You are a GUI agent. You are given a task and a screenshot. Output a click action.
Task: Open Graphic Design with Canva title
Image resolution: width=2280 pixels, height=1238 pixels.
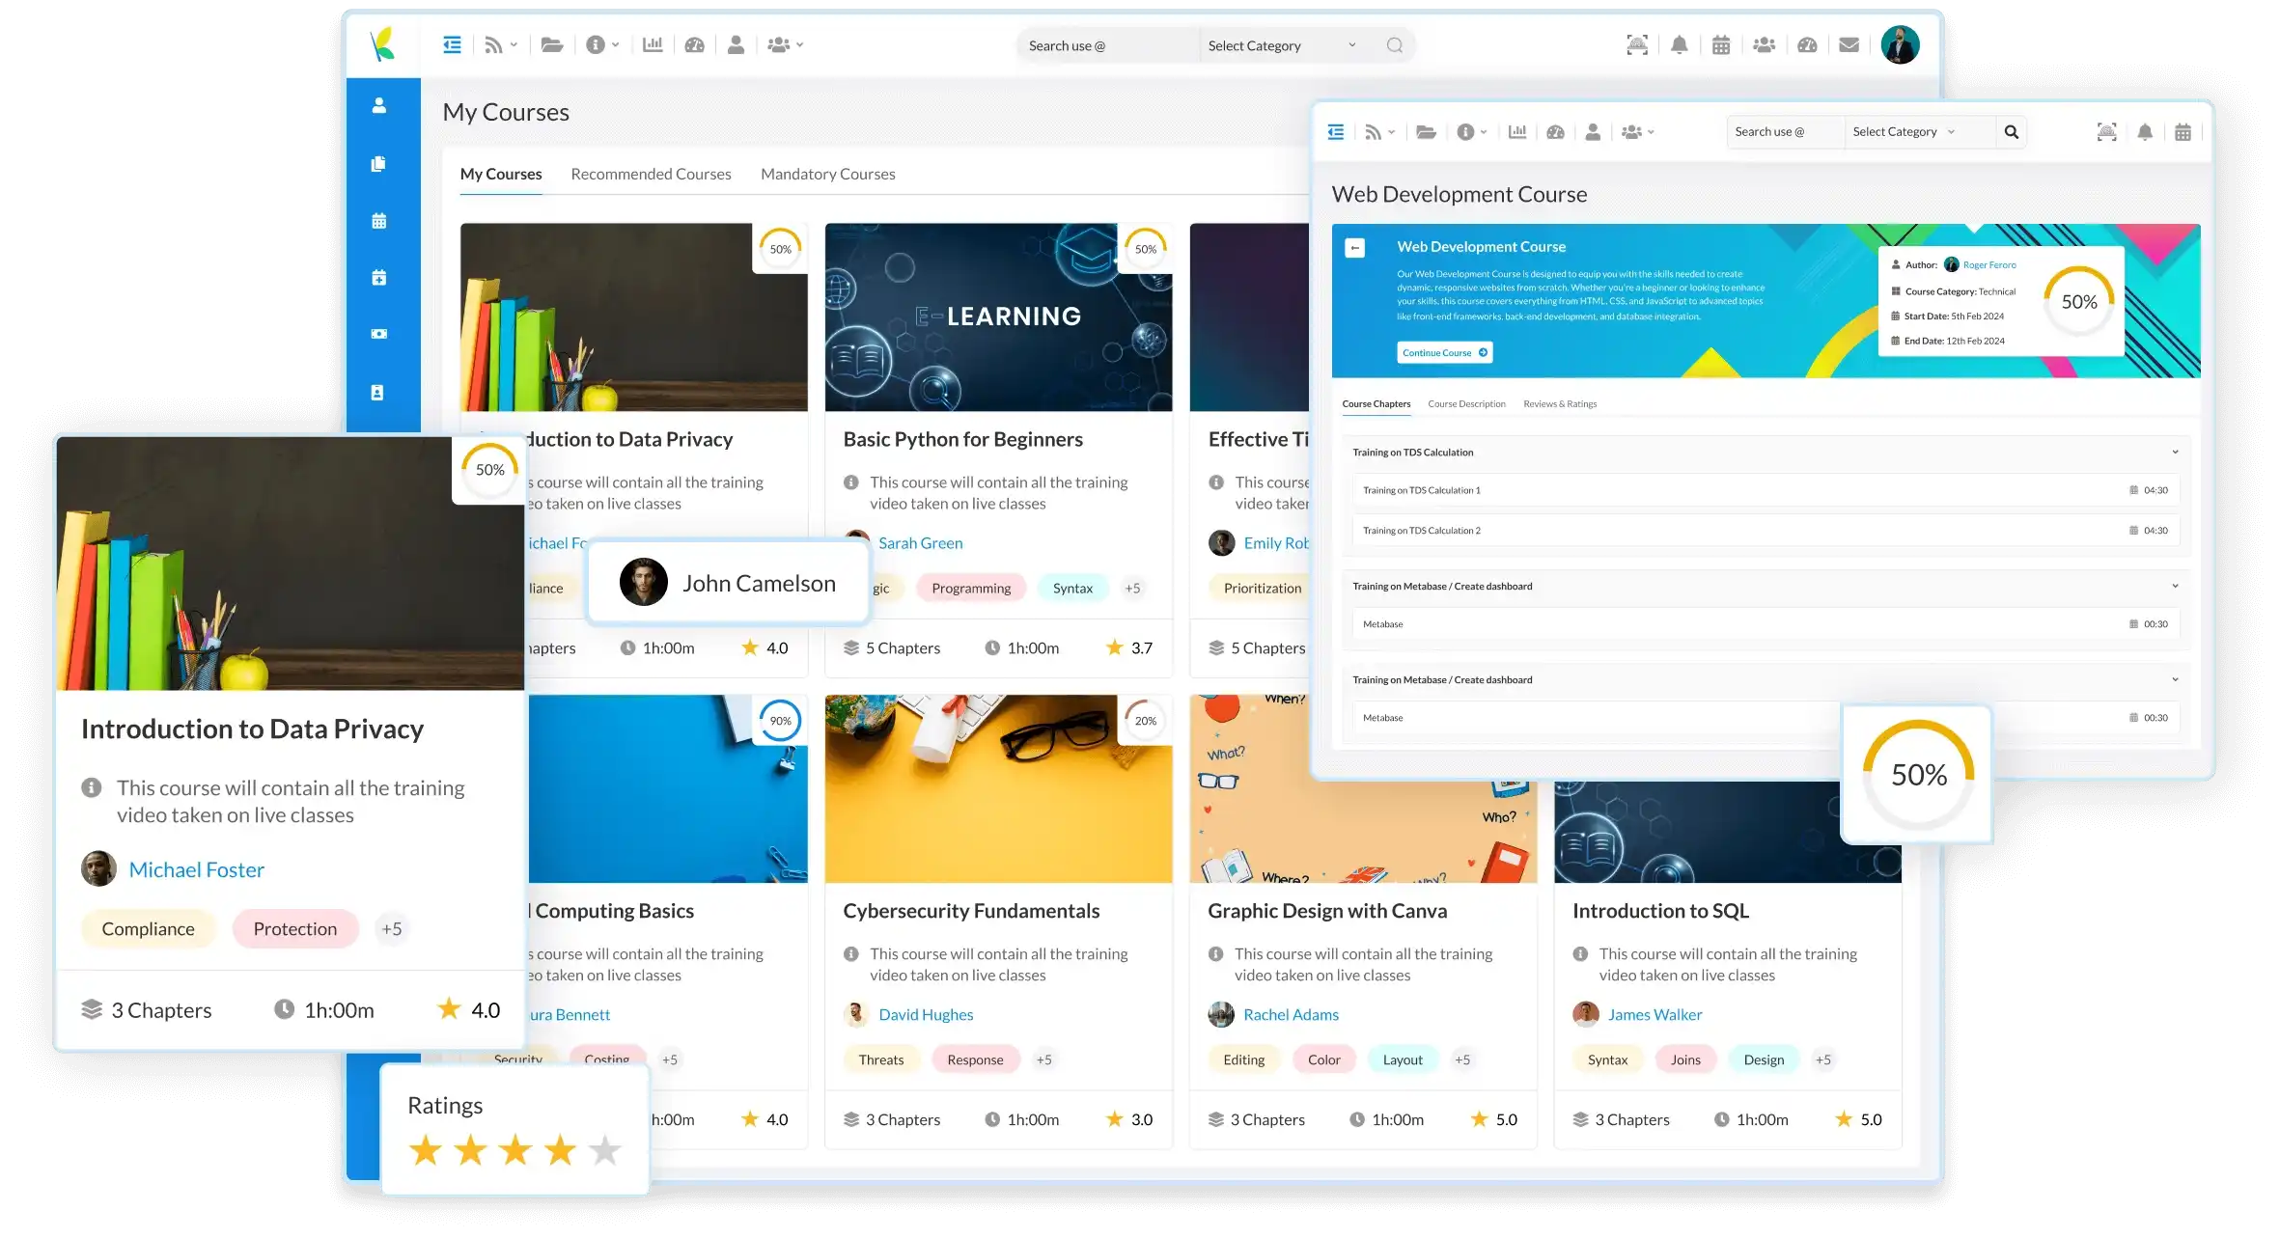pos(1327,912)
